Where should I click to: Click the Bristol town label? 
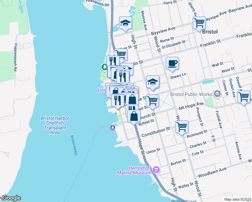[210, 32]
